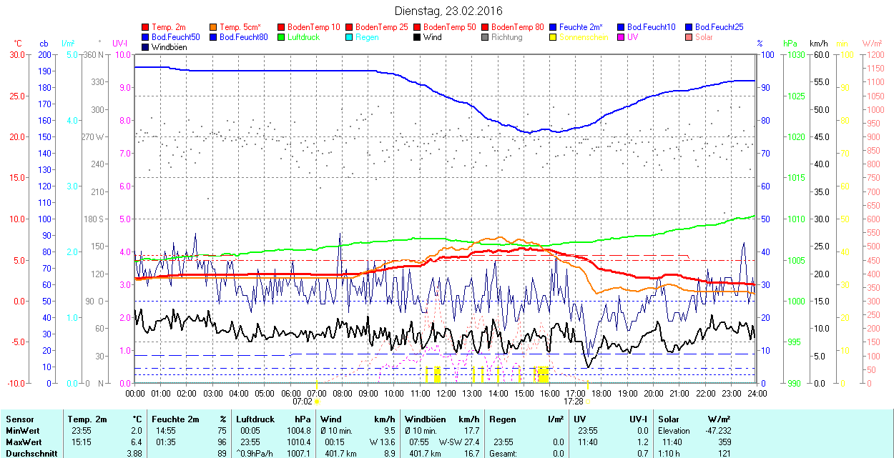The image size is (894, 458).
Task: Click the orange Temp. 5cm legend swatch
Action: coord(214,27)
